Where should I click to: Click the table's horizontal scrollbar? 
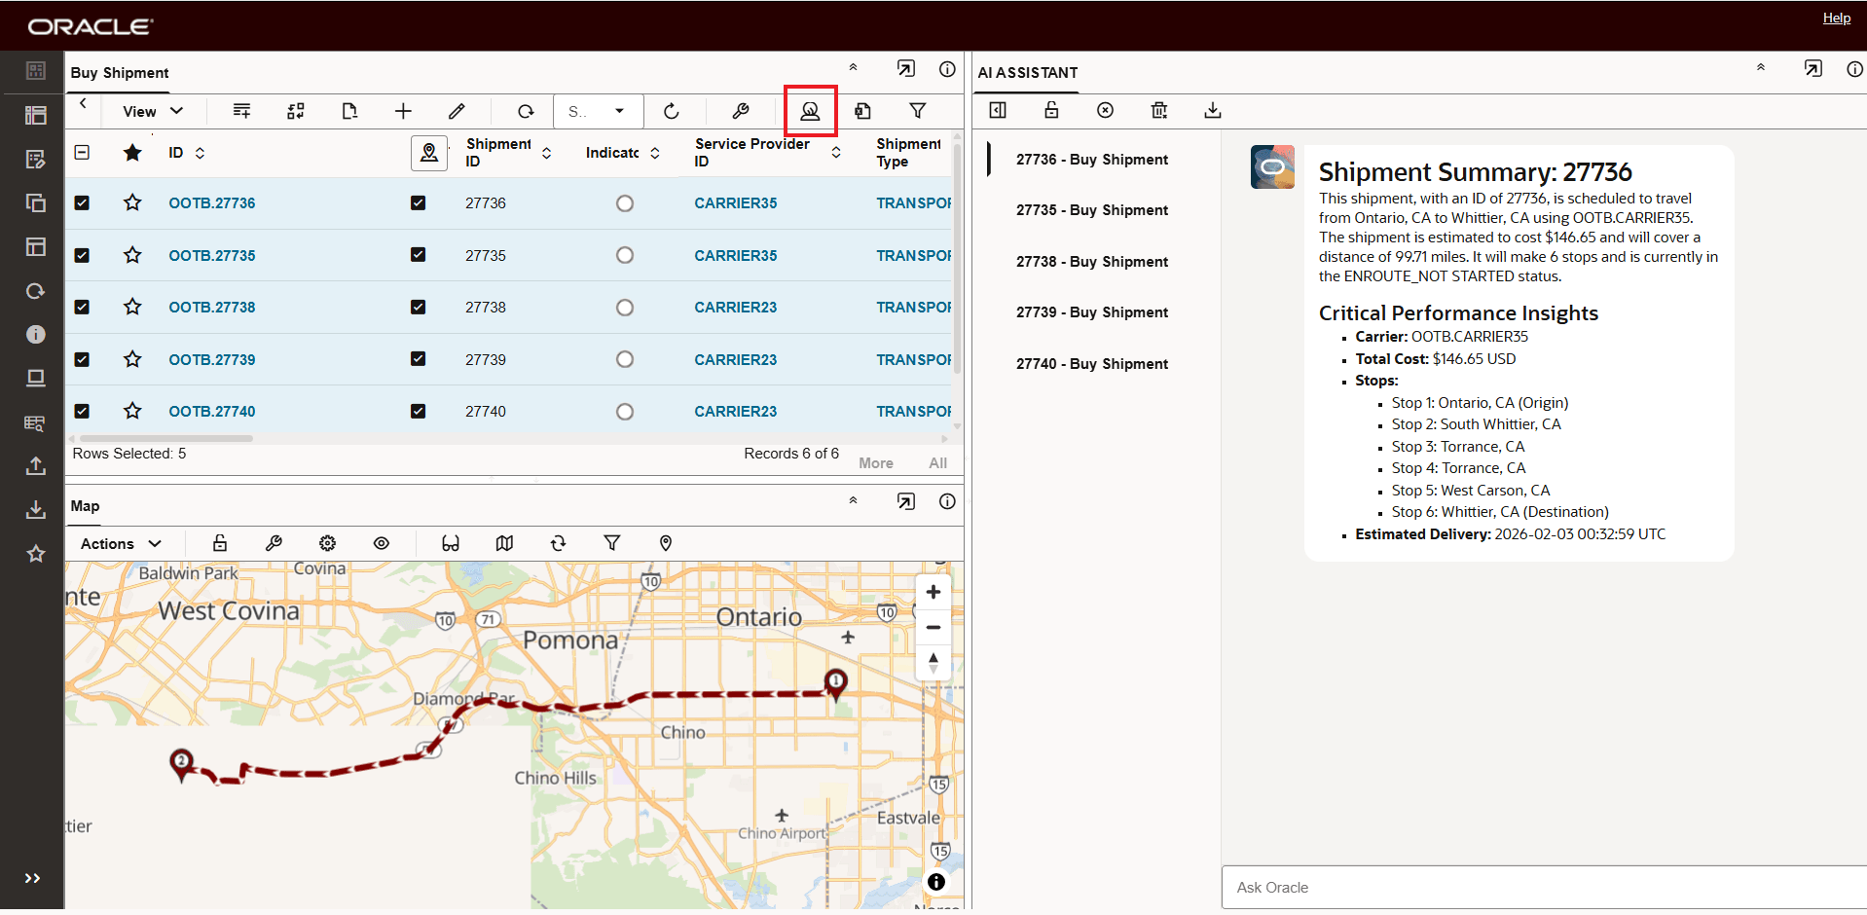point(165,438)
